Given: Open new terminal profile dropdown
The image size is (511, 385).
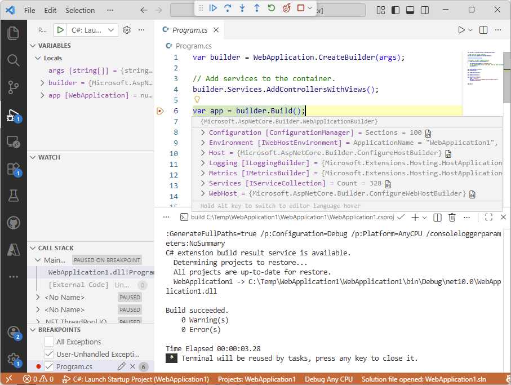Looking at the screenshot, I should pos(424,218).
